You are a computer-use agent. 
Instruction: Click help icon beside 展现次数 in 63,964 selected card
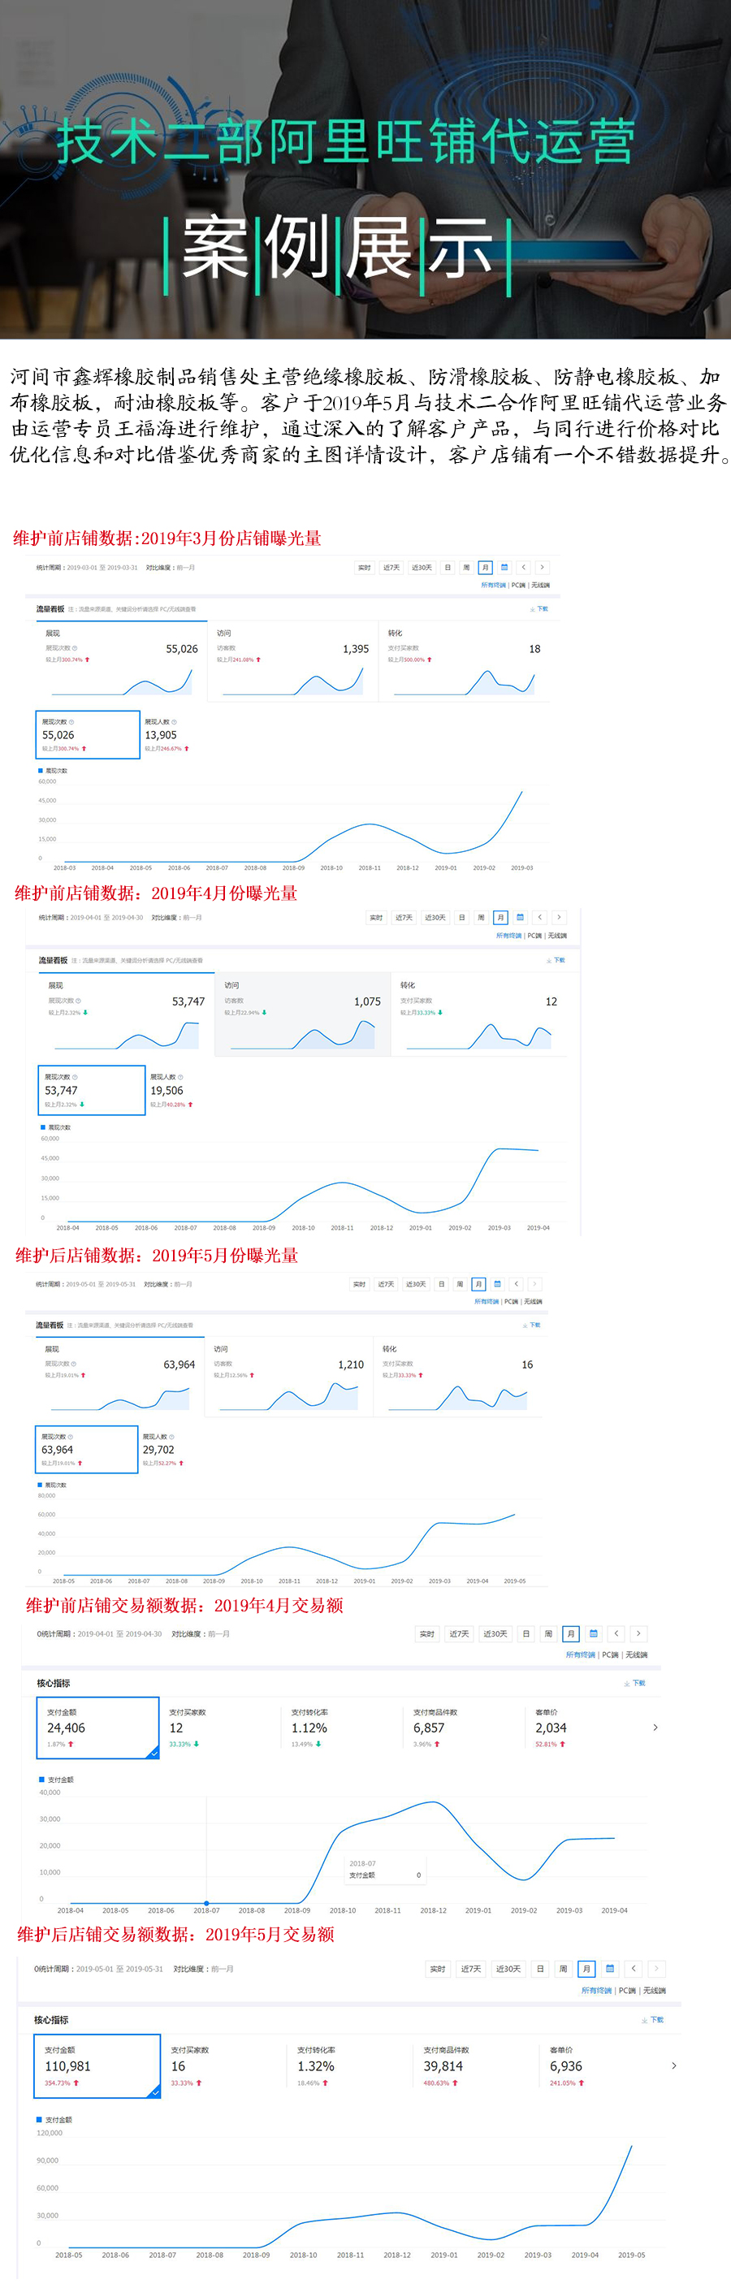pyautogui.click(x=70, y=1436)
